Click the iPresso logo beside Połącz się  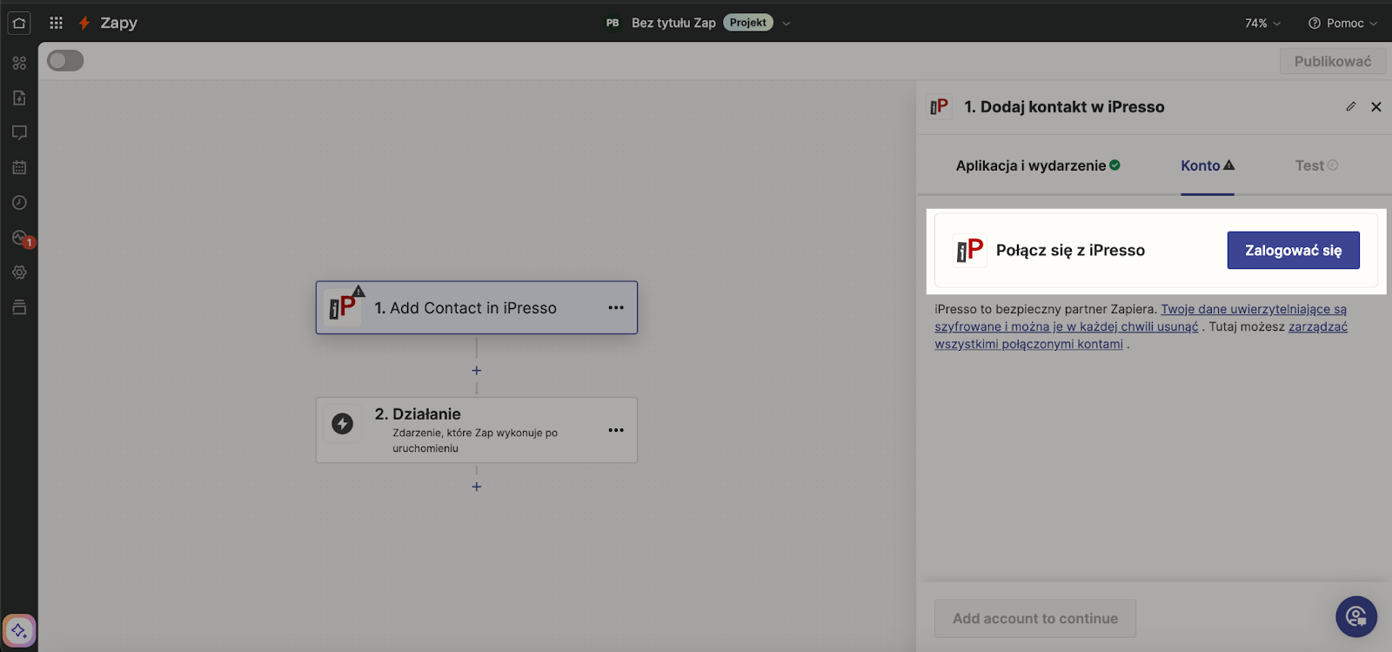point(969,251)
